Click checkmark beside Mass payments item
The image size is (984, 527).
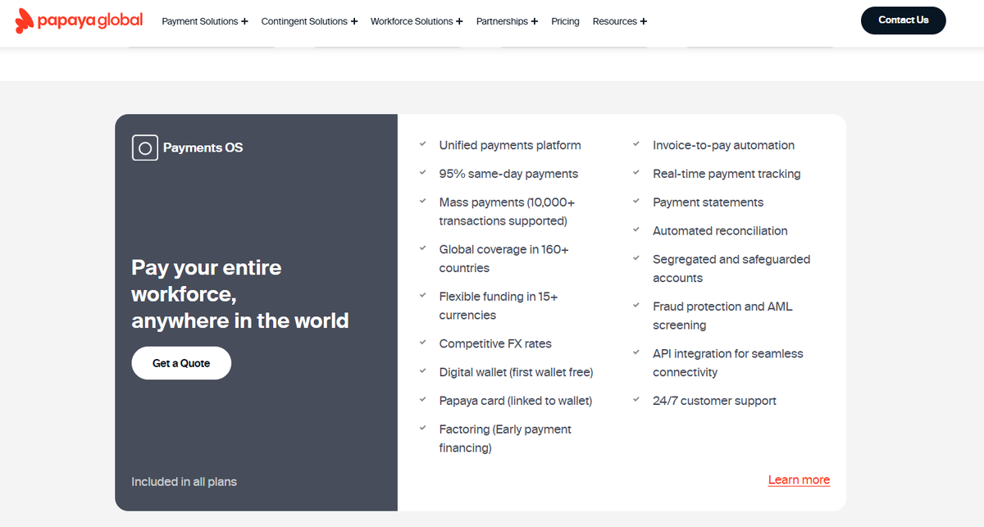422,201
